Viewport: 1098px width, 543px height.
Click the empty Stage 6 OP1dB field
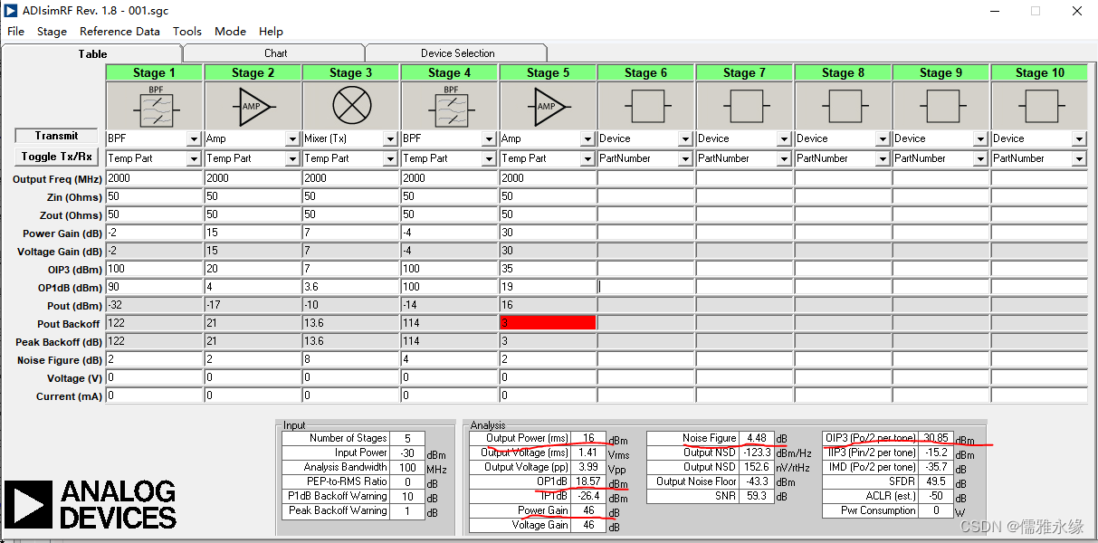646,287
